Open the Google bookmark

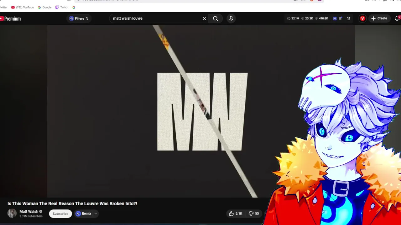click(44, 7)
